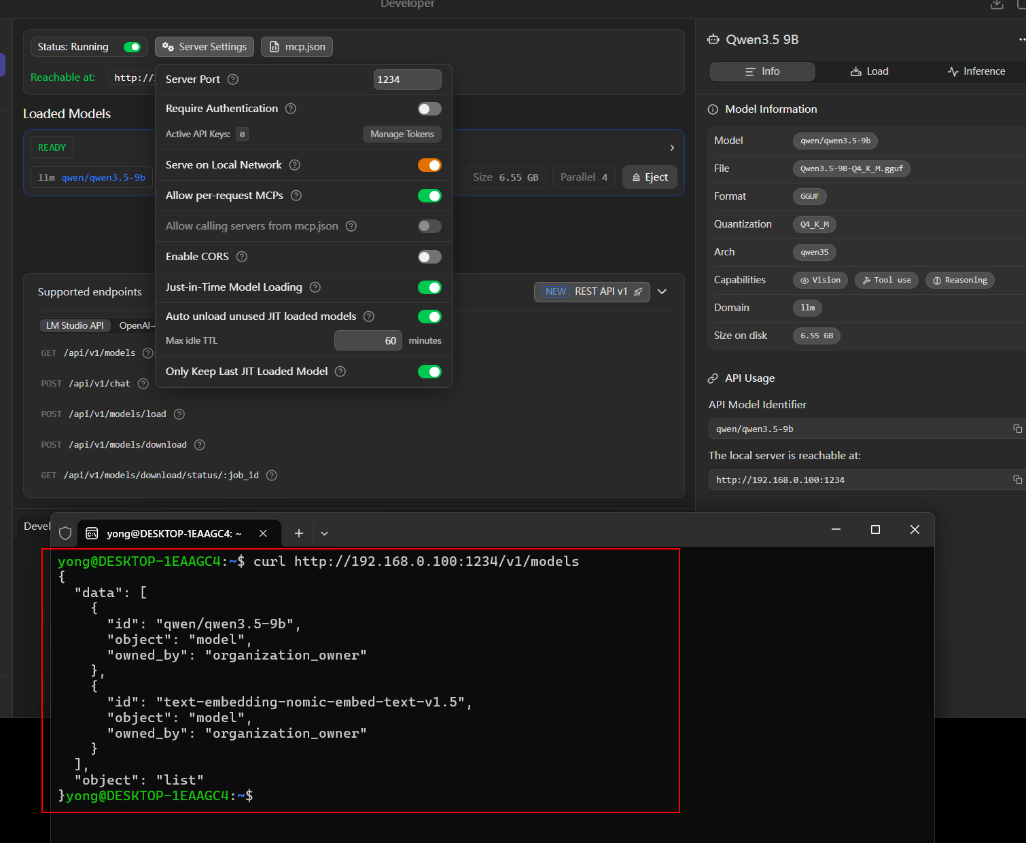Click help icon beside Just-in-Time Model Loading
Image resolution: width=1026 pixels, height=843 pixels.
(x=315, y=287)
